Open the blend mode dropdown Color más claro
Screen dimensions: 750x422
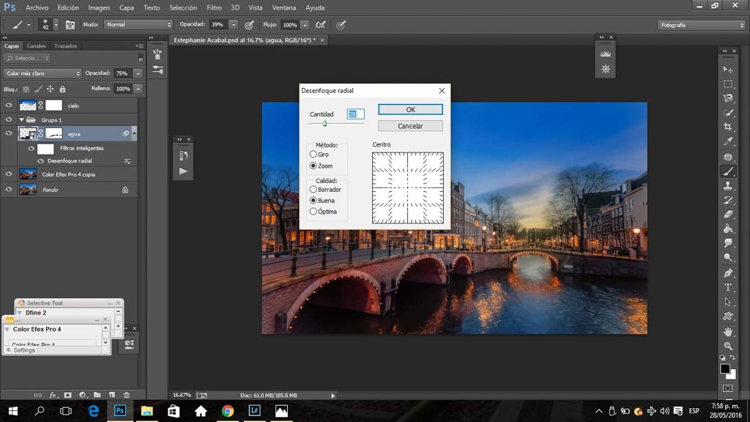point(42,73)
